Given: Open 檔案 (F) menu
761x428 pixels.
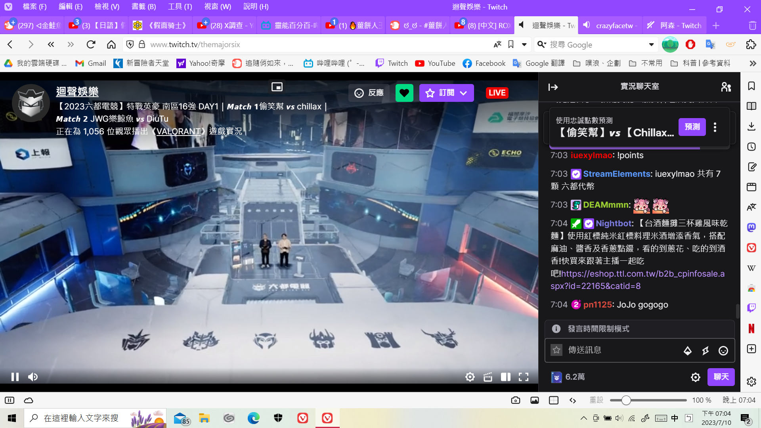Looking at the screenshot, I should [34, 7].
